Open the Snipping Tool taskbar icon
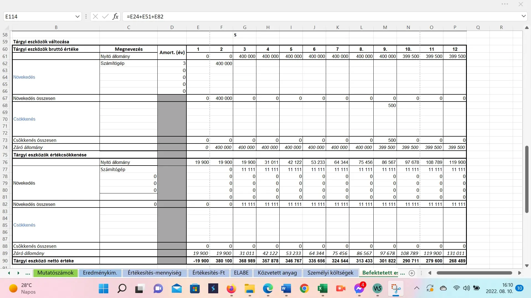This screenshot has height=298, width=531. [395, 289]
